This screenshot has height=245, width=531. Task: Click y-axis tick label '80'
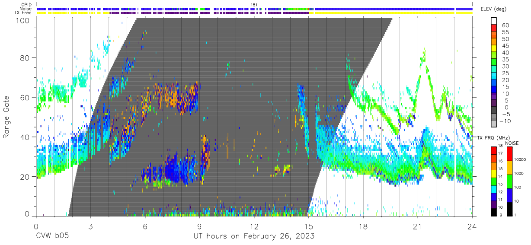25,58
